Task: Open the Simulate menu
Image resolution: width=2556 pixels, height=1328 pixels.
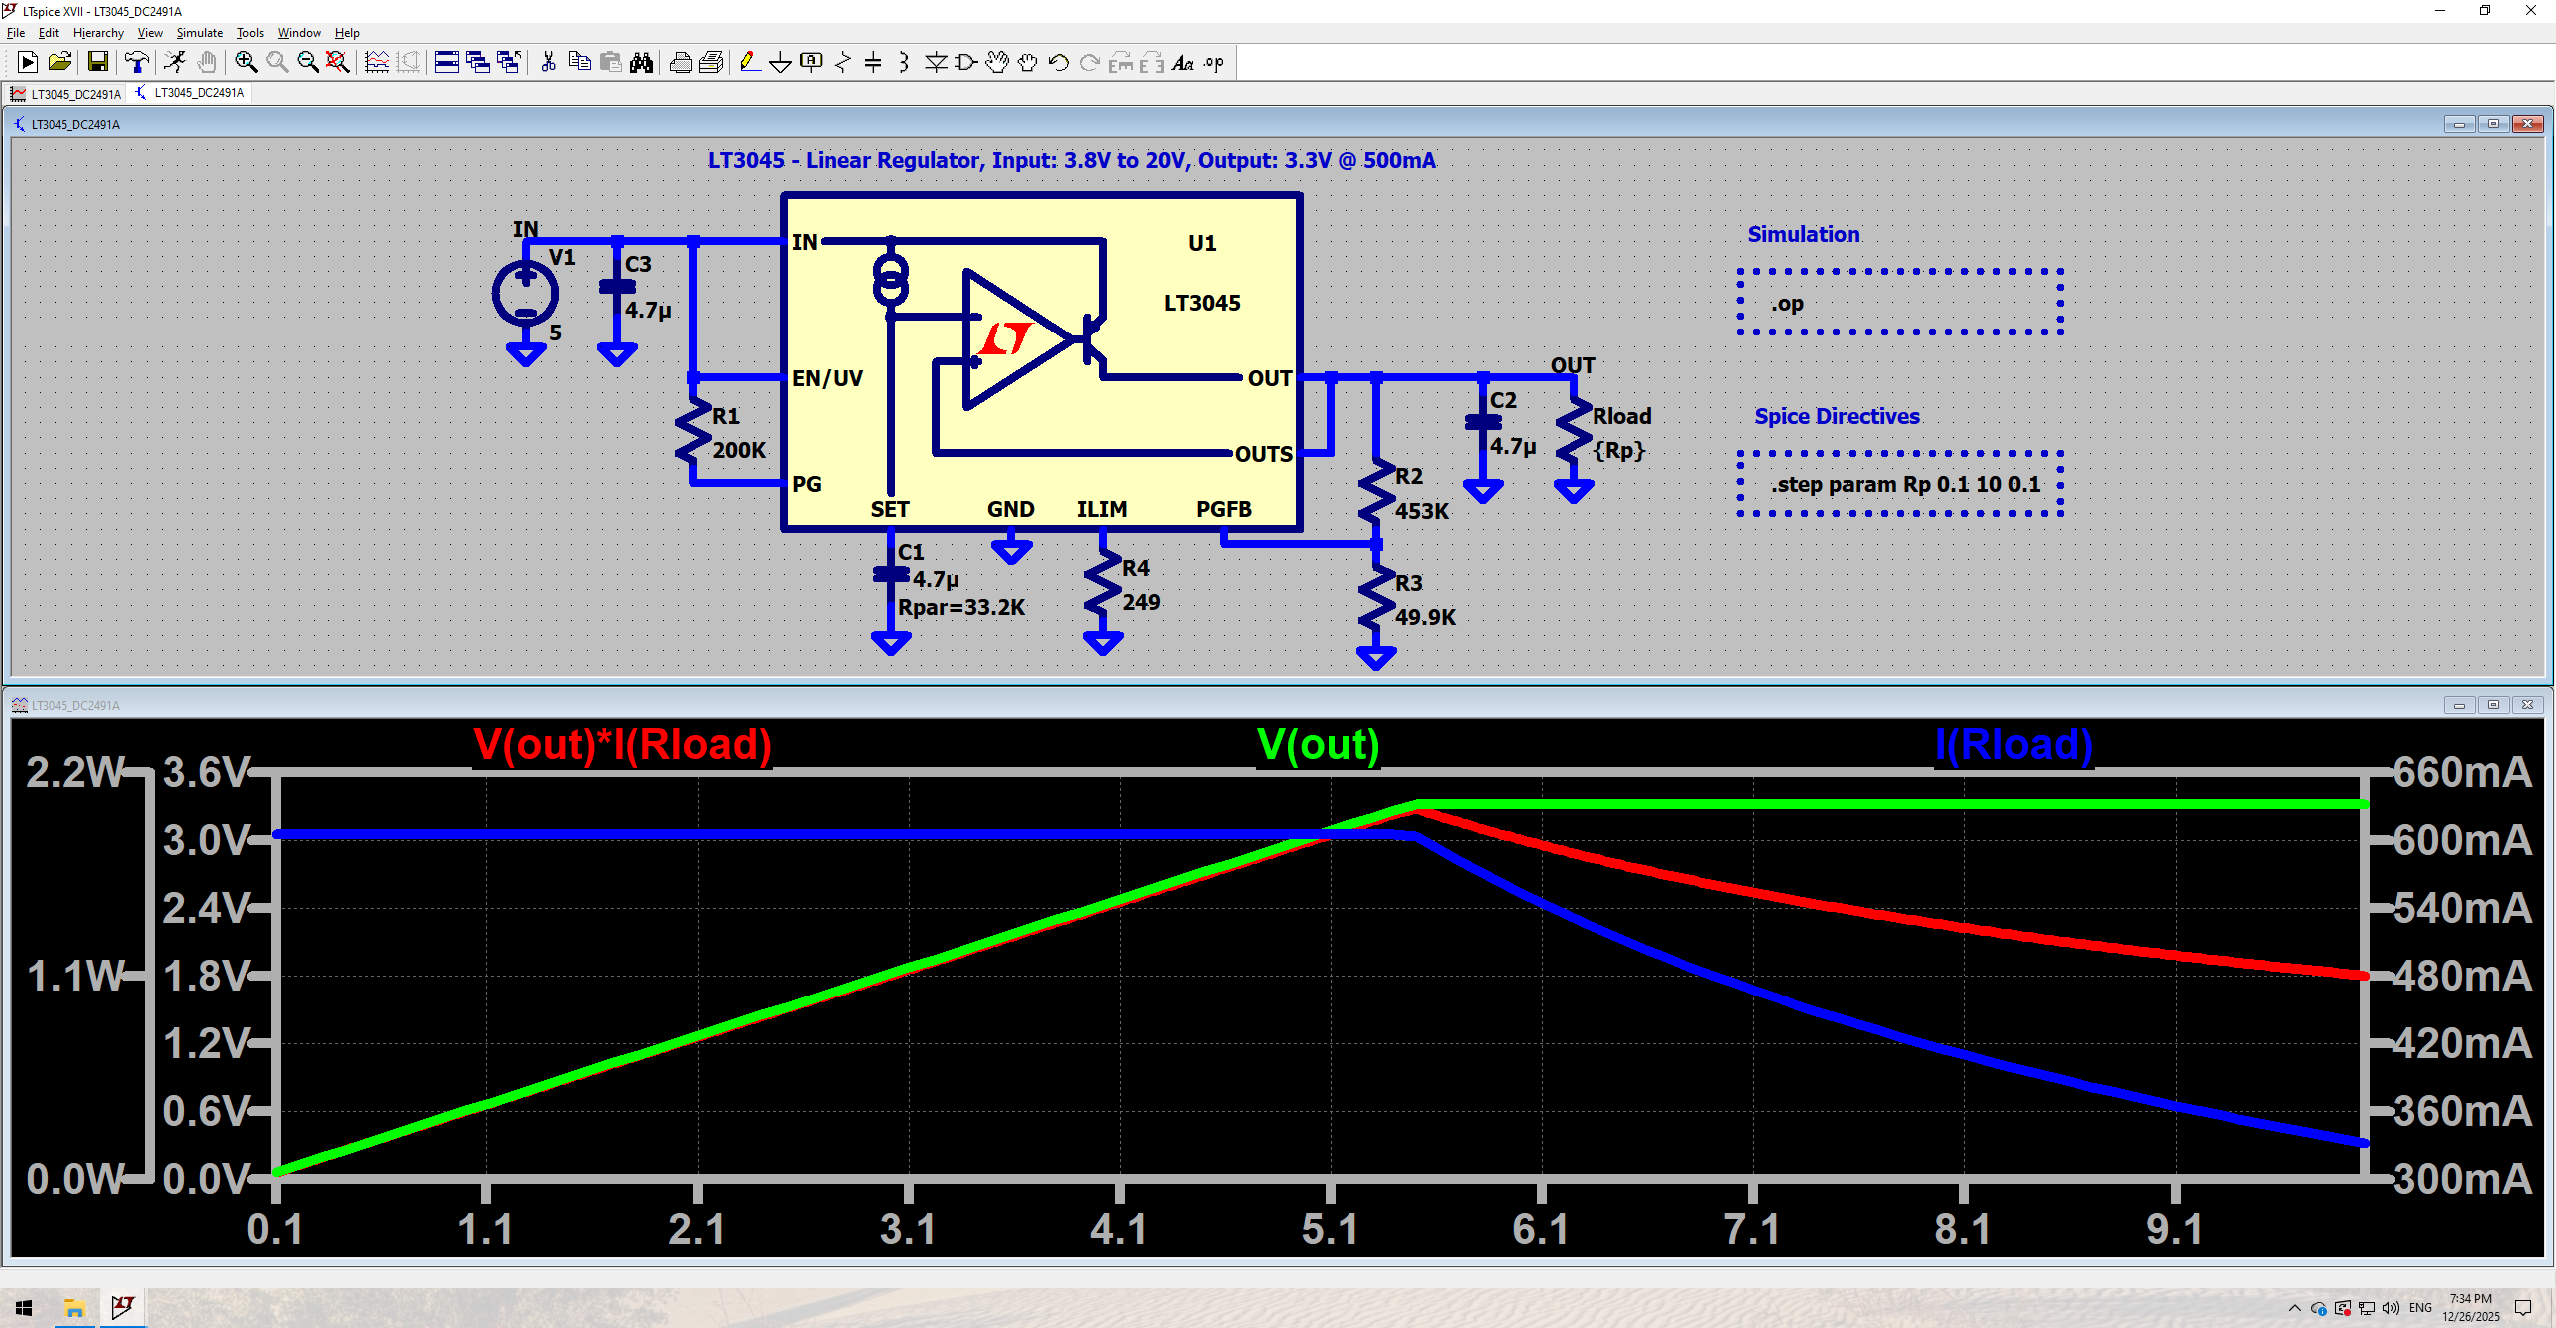Action: (x=199, y=33)
